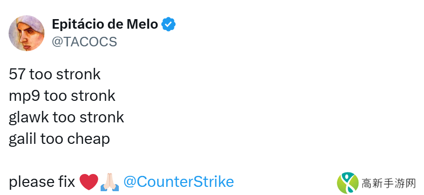
Task: Open the @CounterStrike mention link
Action: point(179,182)
